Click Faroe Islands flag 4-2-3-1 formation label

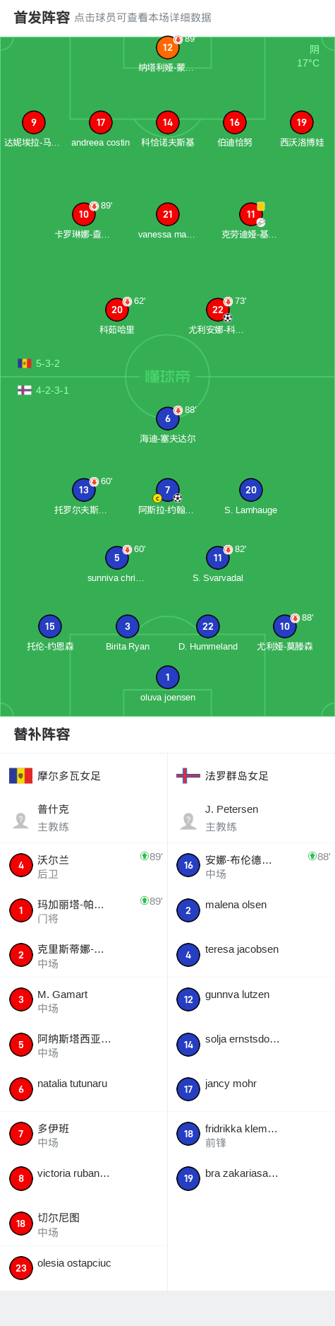tap(43, 390)
